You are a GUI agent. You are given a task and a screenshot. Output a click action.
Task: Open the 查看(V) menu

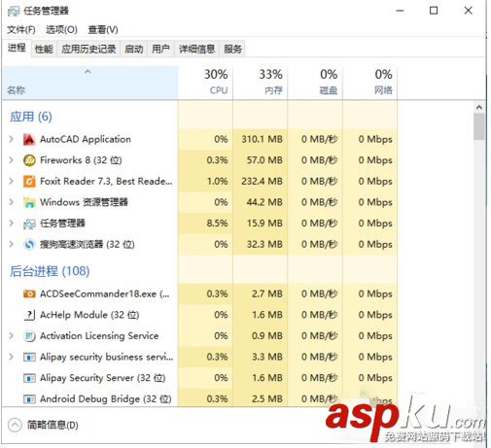point(103,30)
